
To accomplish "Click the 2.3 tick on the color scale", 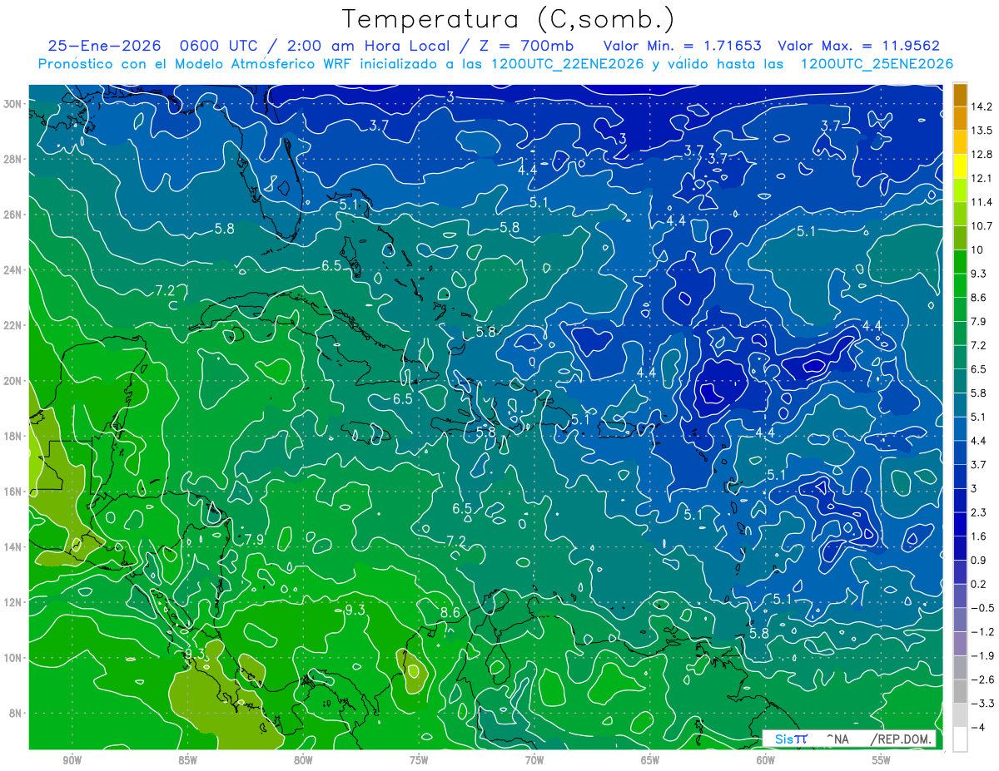I will pyautogui.click(x=979, y=512).
